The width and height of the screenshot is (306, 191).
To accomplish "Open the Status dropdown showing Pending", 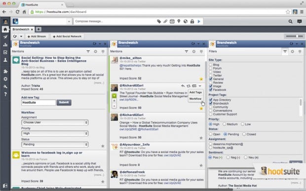I will pos(55,145).
